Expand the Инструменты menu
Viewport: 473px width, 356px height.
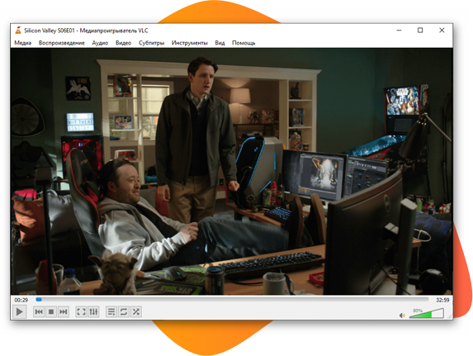189,43
